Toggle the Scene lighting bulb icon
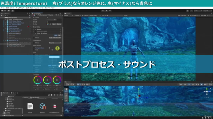Viewport: 213px width, 119px height. [x=189, y=84]
